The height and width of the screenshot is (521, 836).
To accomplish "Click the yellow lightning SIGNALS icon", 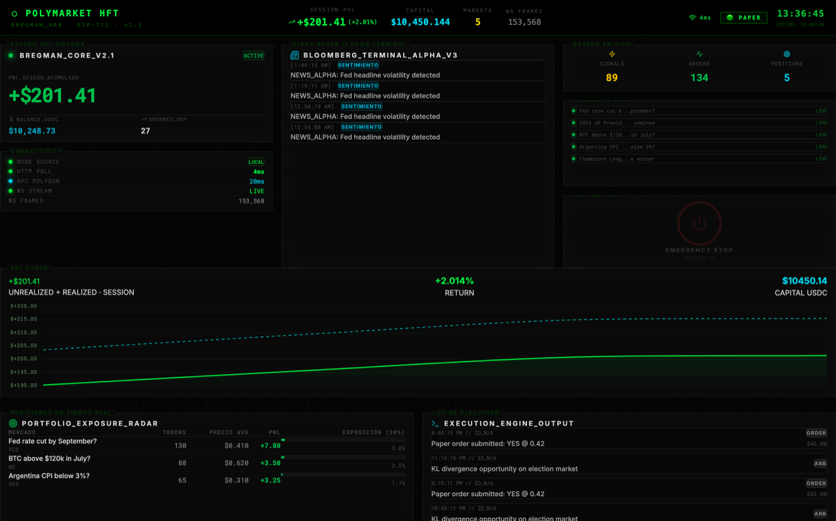I will pyautogui.click(x=612, y=54).
